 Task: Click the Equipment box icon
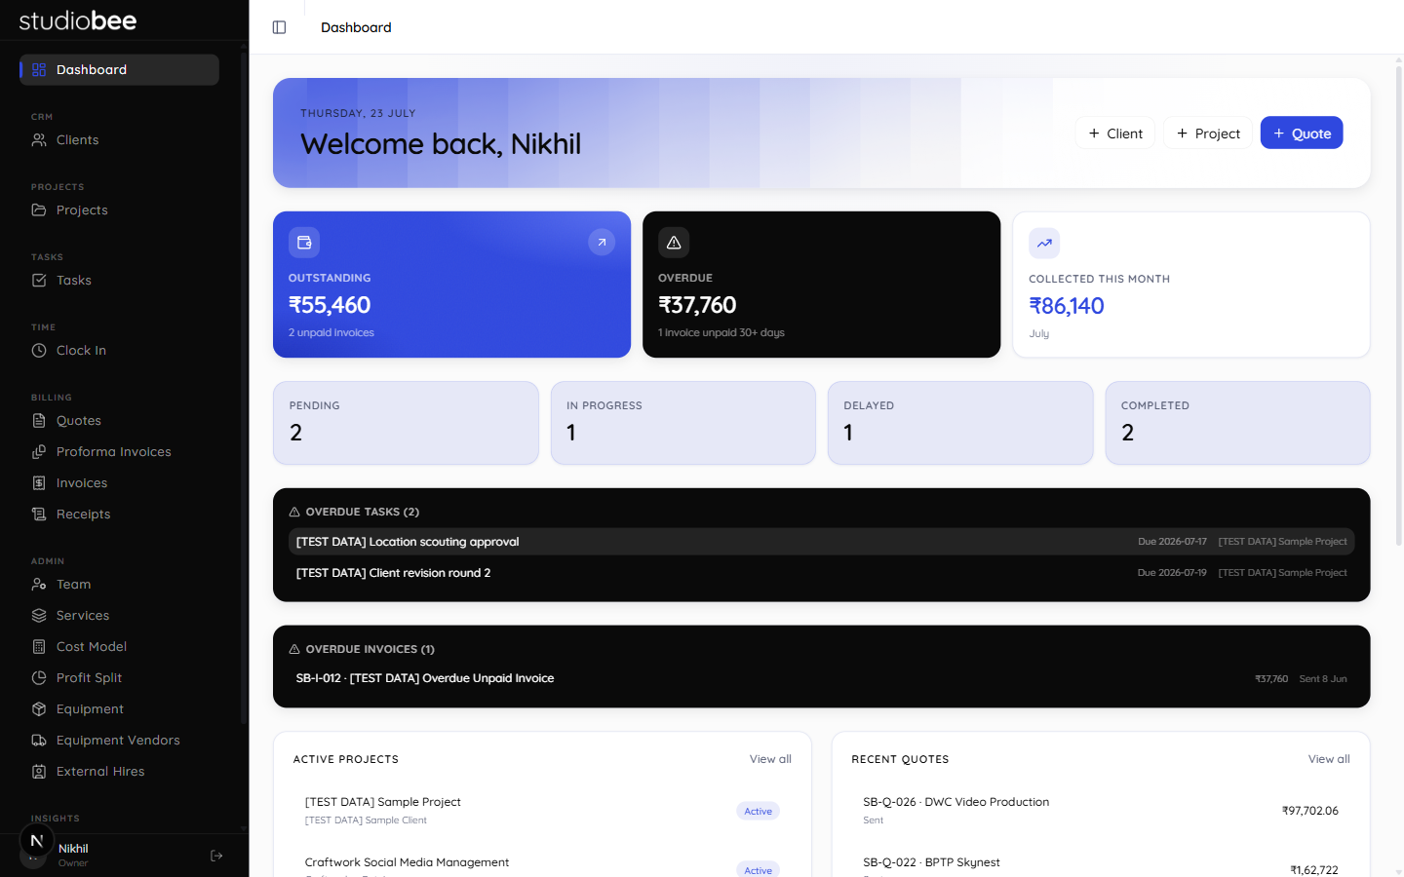39,708
